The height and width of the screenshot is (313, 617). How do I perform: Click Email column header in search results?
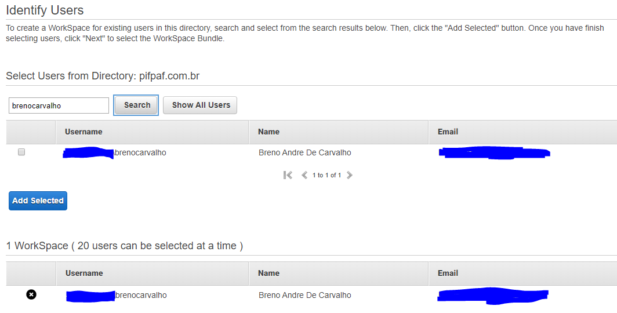coord(448,132)
